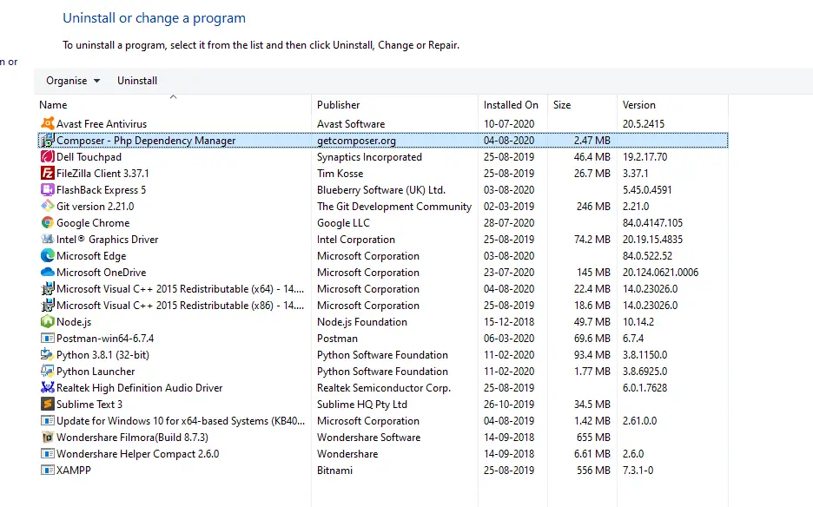Sort list by Version column header
This screenshot has height=507, width=813.
[x=672, y=105]
